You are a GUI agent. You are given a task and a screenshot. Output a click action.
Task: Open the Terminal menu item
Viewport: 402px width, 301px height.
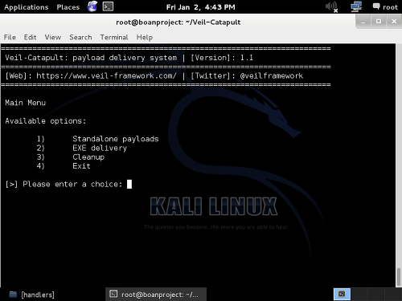(x=114, y=37)
